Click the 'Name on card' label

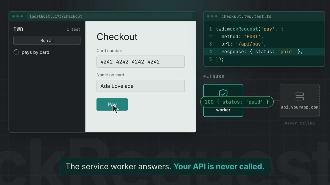point(110,75)
